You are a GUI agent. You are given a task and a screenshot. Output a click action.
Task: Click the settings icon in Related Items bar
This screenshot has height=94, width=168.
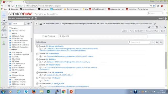tap(161, 42)
